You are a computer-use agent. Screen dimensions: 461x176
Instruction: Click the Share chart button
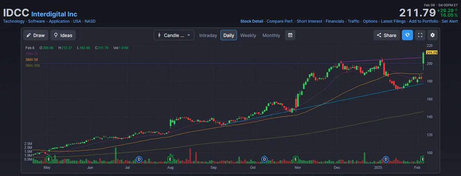386,35
